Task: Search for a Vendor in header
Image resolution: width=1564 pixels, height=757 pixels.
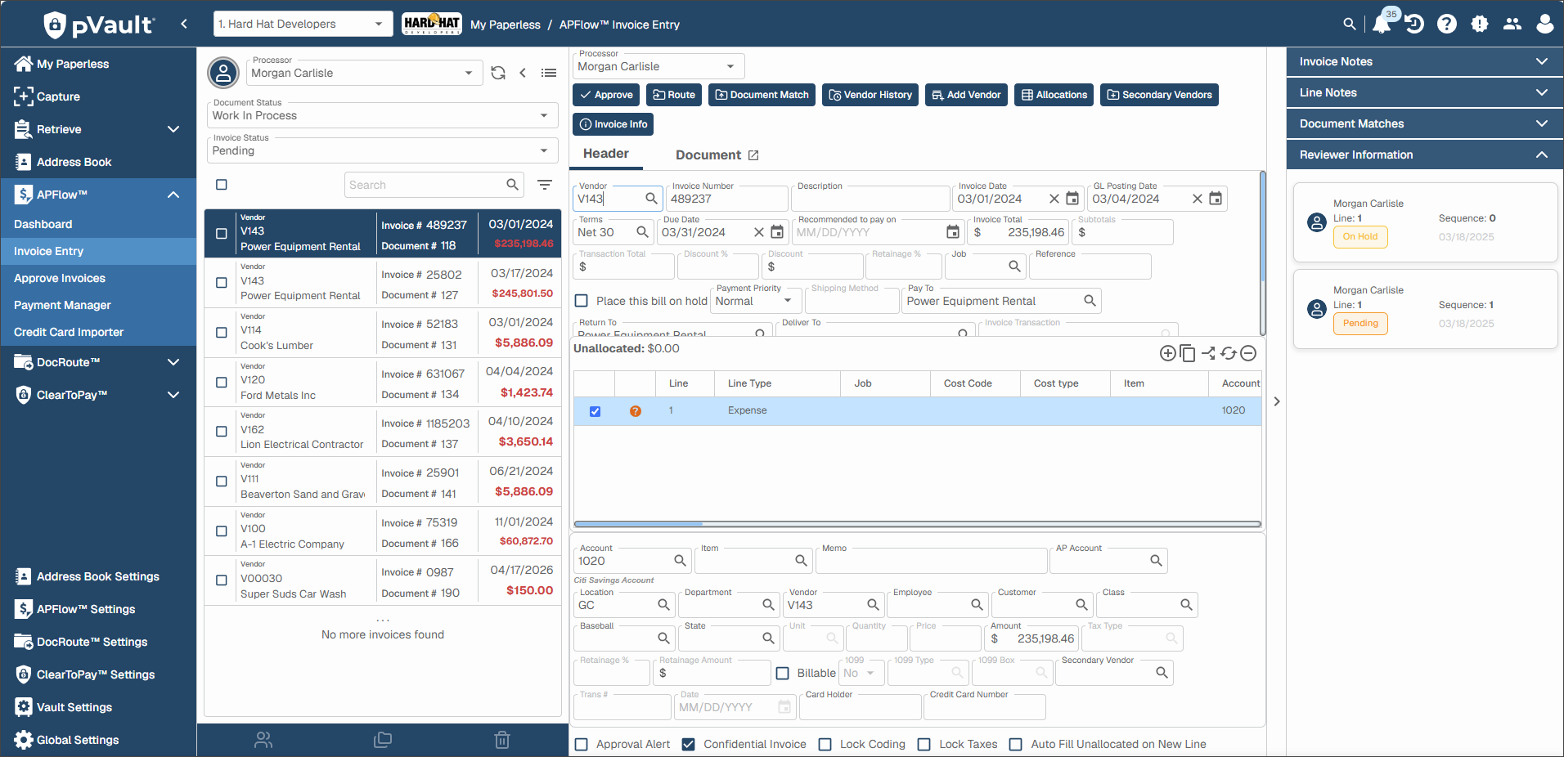Action: tap(651, 198)
